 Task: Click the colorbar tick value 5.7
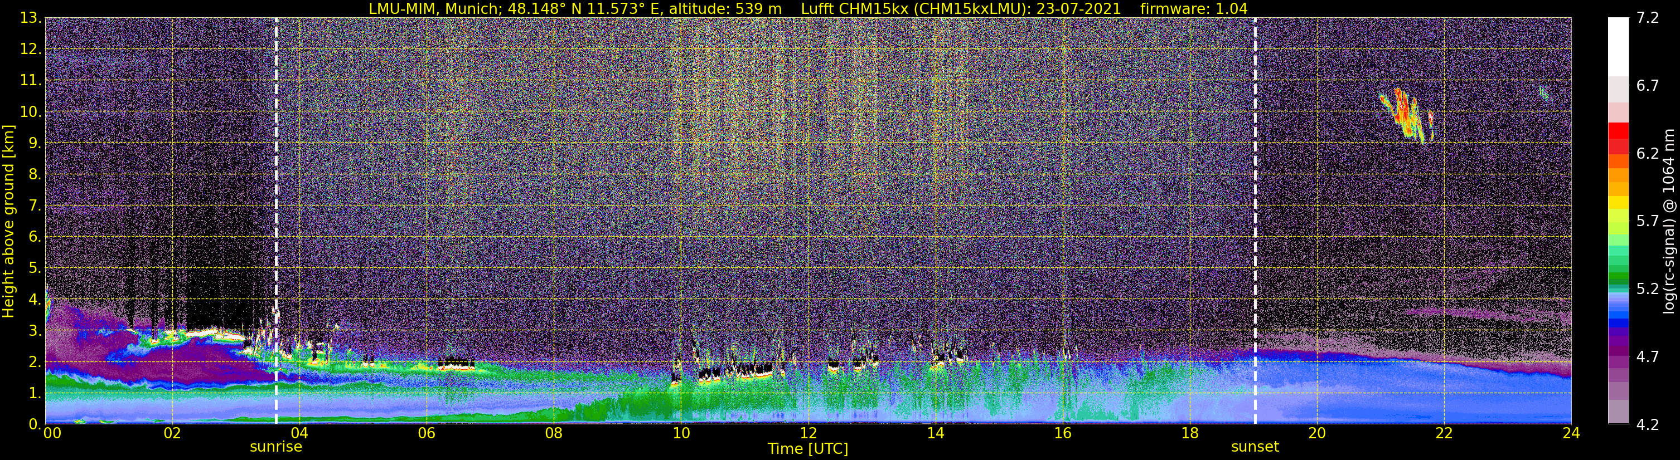click(x=1648, y=221)
